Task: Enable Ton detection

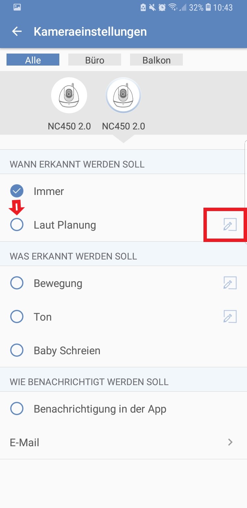Action: tap(17, 317)
